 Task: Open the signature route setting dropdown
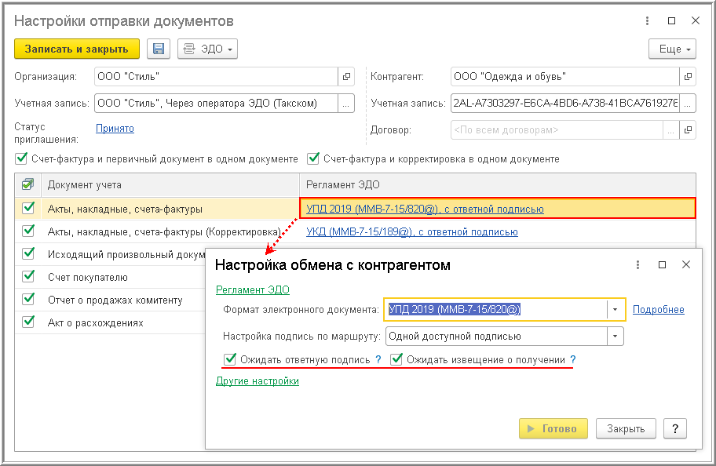[615, 337]
